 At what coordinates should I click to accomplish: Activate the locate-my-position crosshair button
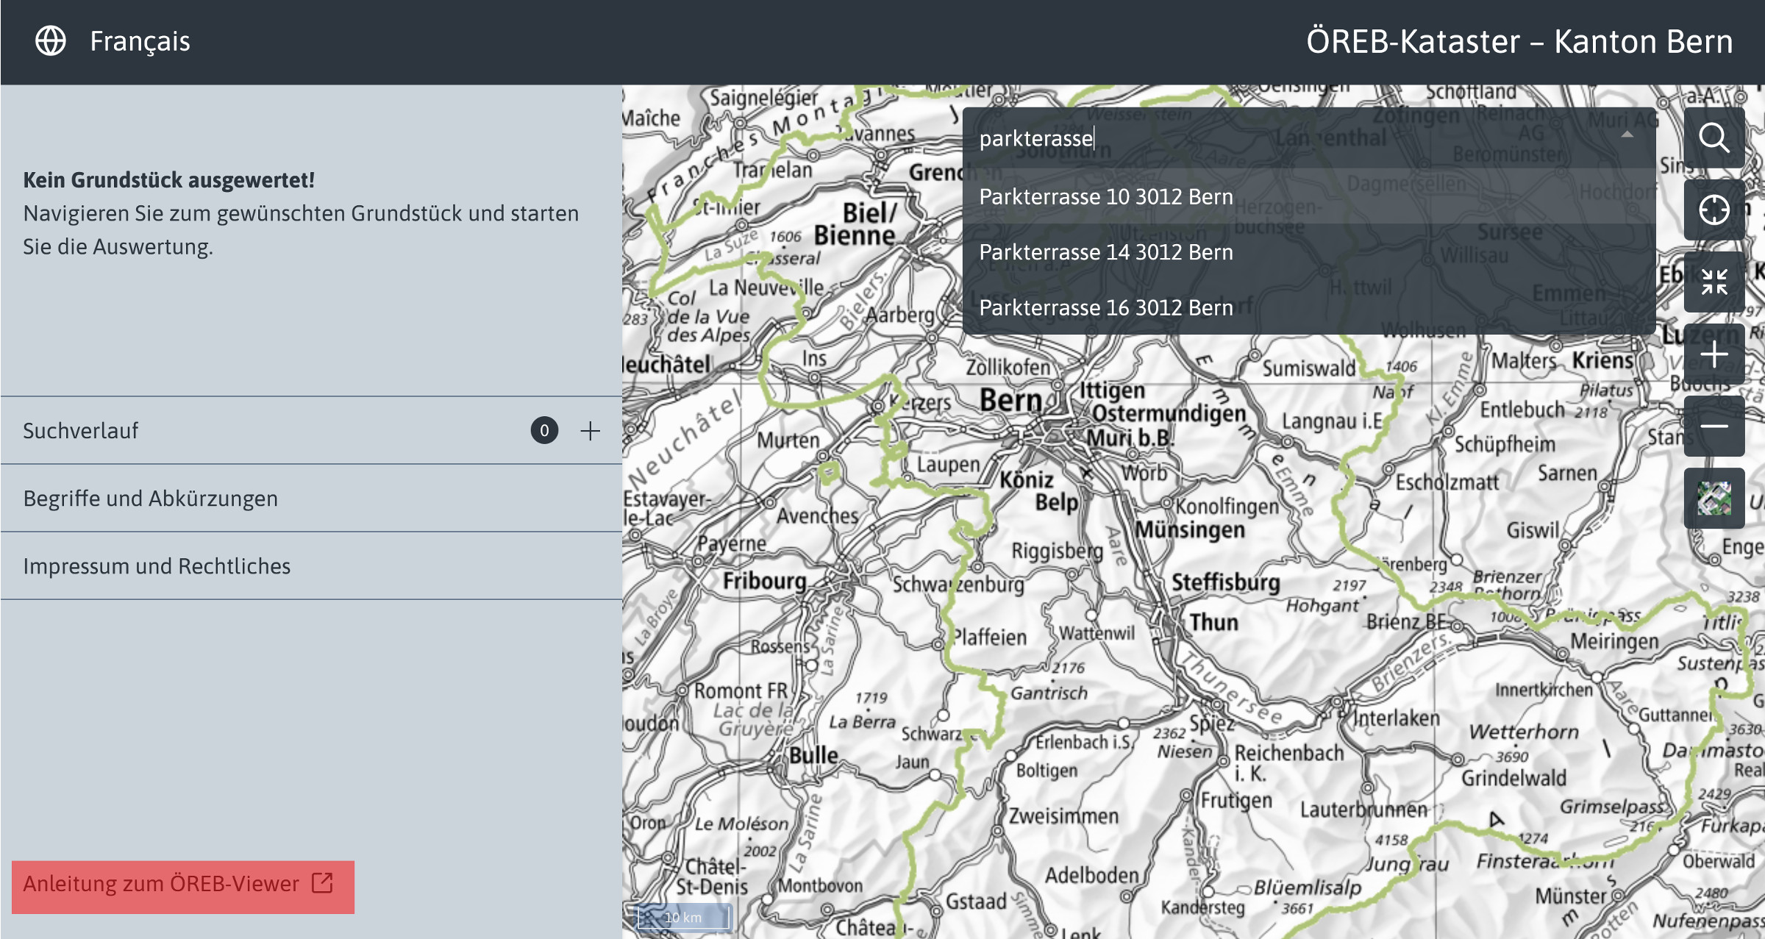(1714, 210)
